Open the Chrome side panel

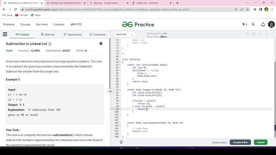260,9
